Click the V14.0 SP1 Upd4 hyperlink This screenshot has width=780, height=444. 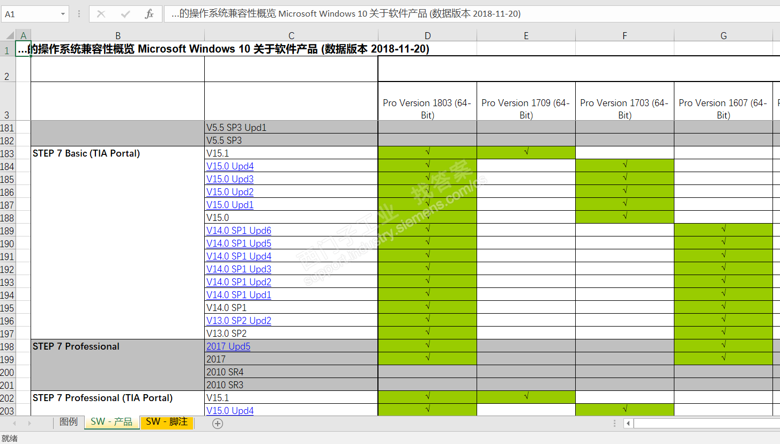point(239,256)
